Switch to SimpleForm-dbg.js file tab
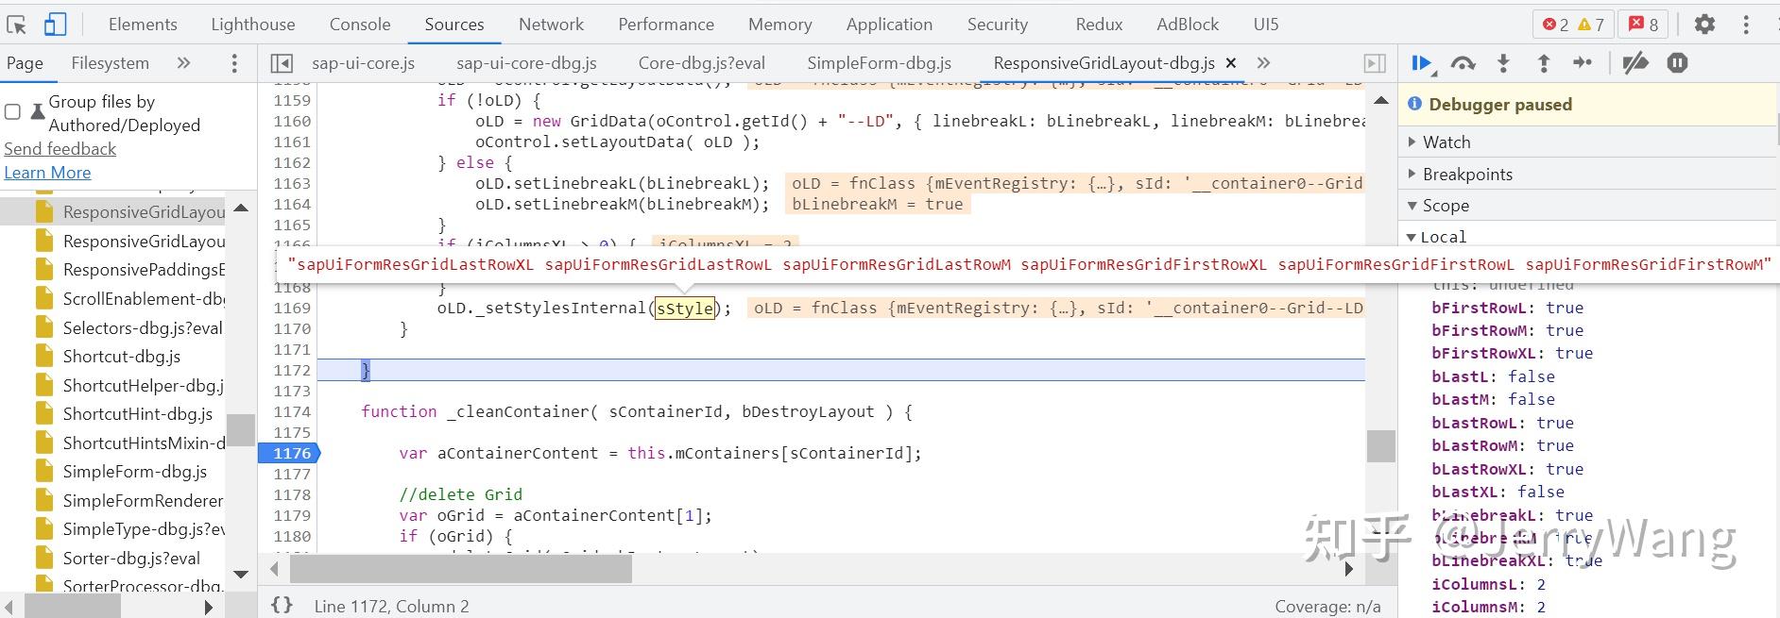The image size is (1780, 618). tap(880, 63)
